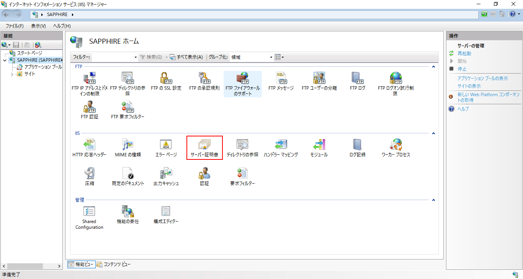Open the ヘルプ(H) menu
The height and width of the screenshot is (279, 523).
click(x=62, y=26)
